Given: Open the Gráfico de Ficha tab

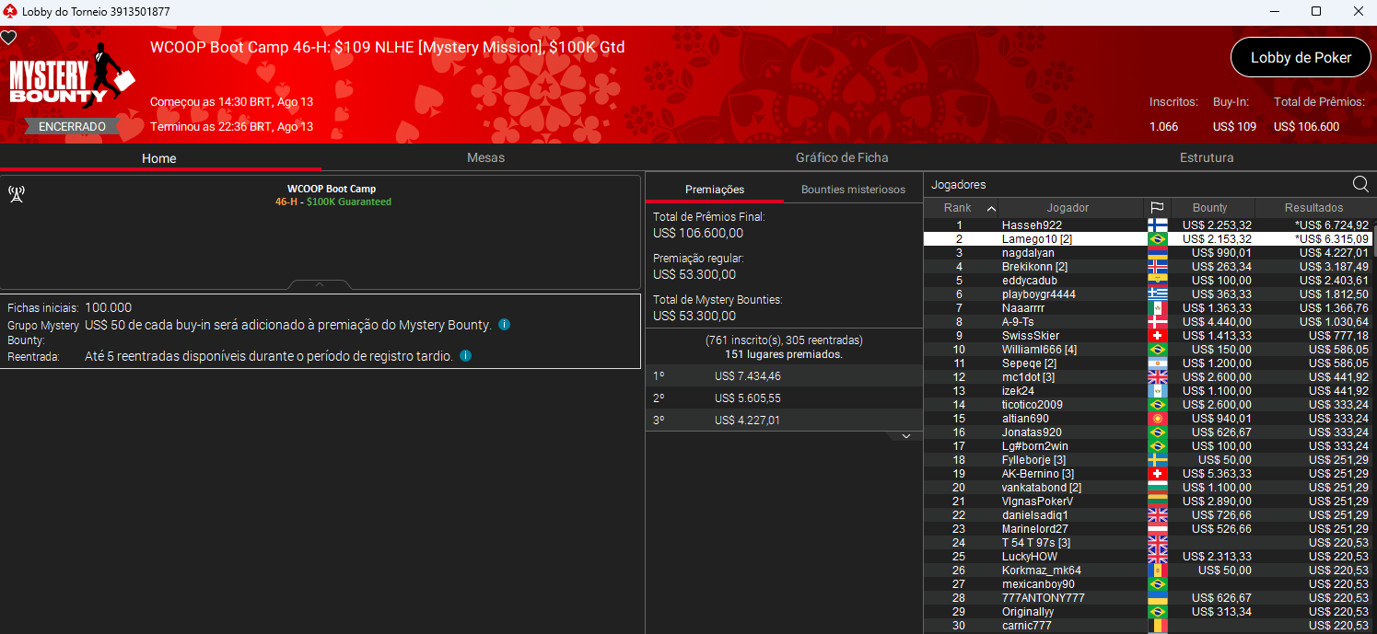Looking at the screenshot, I should pos(842,158).
